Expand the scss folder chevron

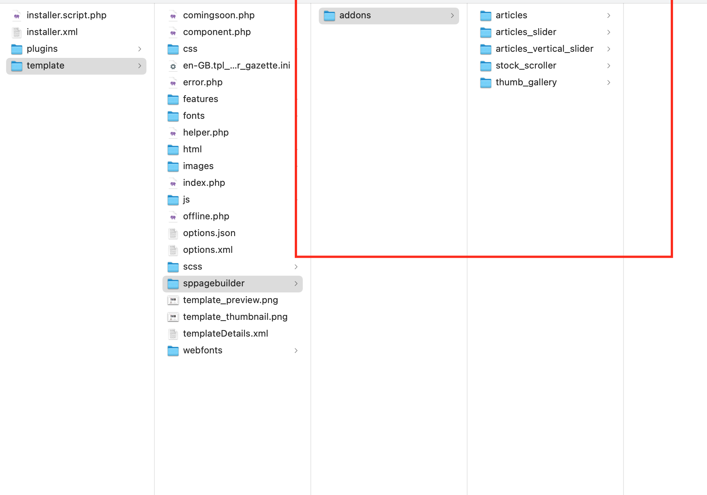tap(296, 267)
